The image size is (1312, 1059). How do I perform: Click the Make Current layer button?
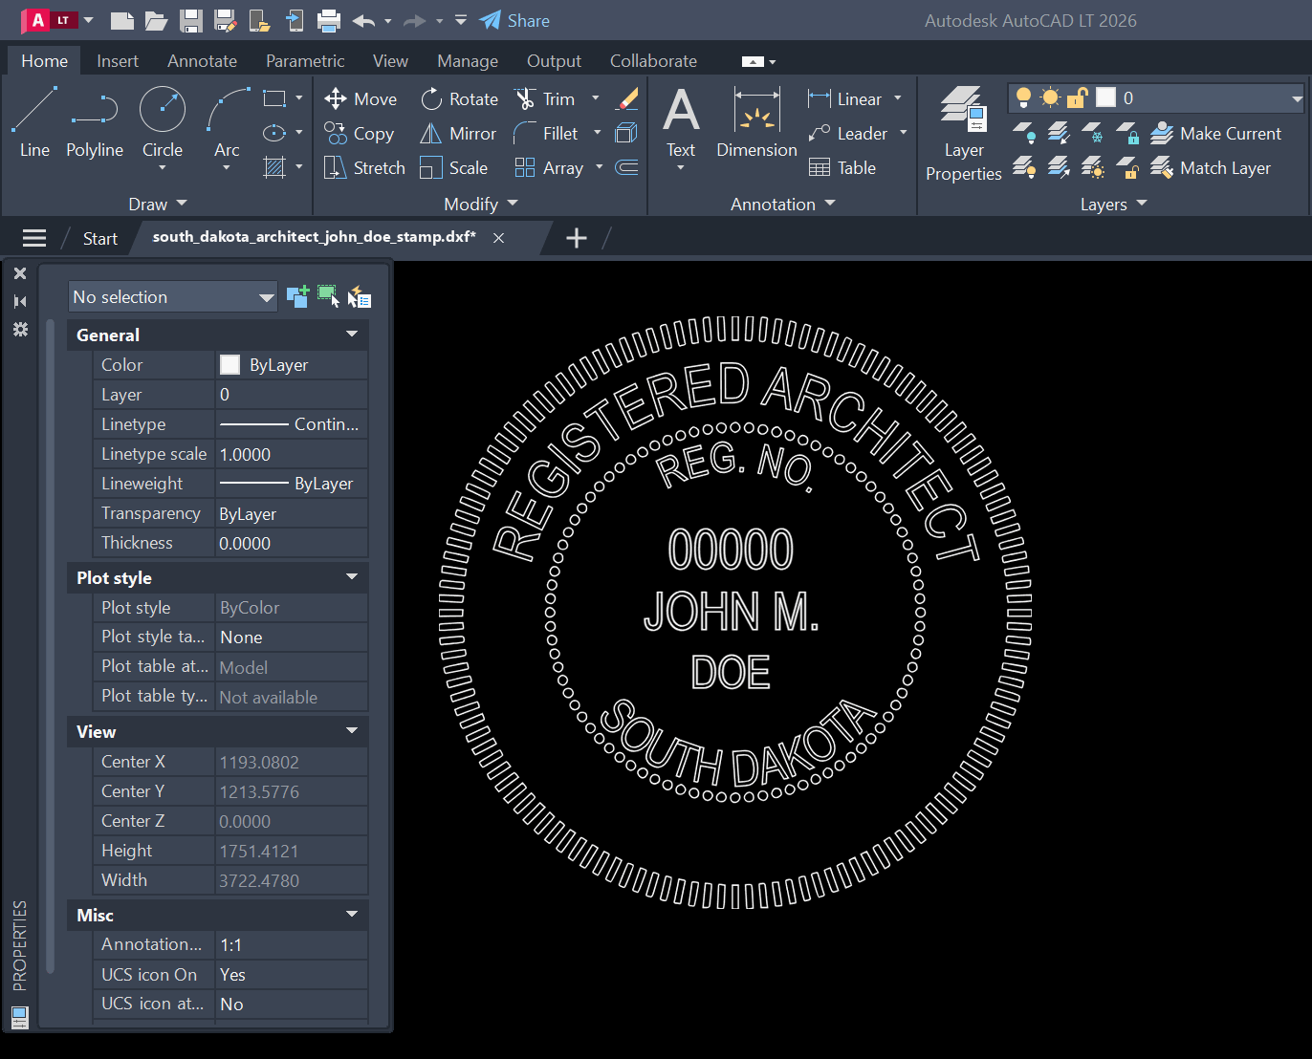(1215, 134)
